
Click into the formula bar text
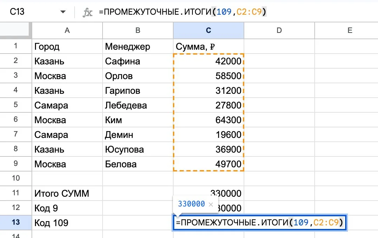pyautogui.click(x=183, y=12)
